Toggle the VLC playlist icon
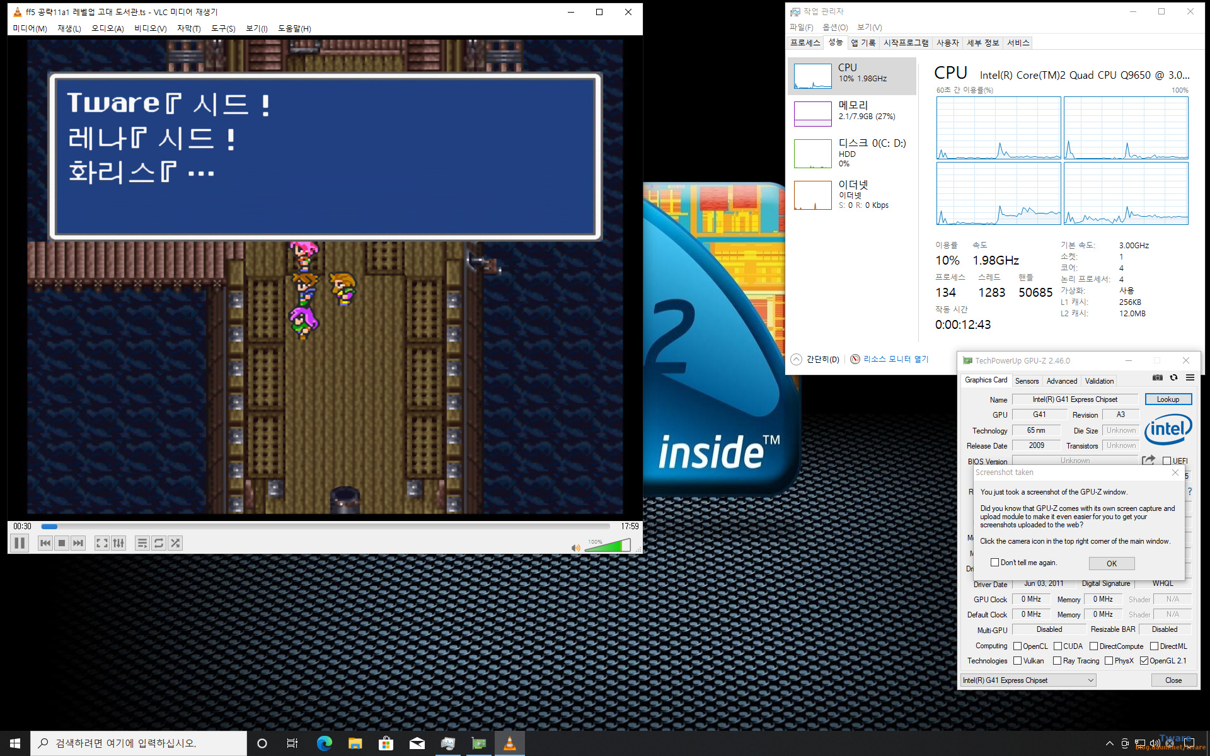This screenshot has width=1210, height=756. [x=142, y=543]
